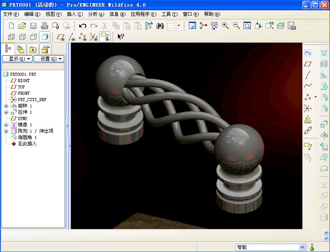Open the 应用程序 menu
Viewport: 330px width, 252px height.
(x=144, y=14)
